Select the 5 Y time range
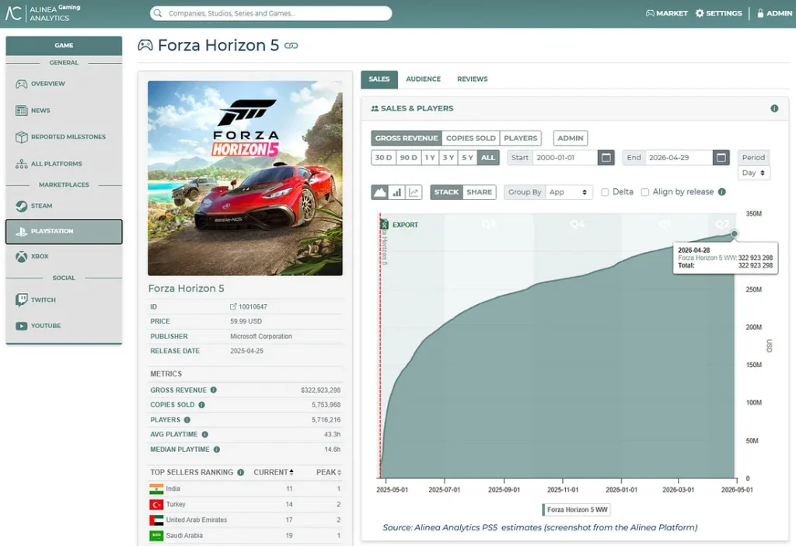Image resolution: width=796 pixels, height=546 pixels. coord(467,157)
